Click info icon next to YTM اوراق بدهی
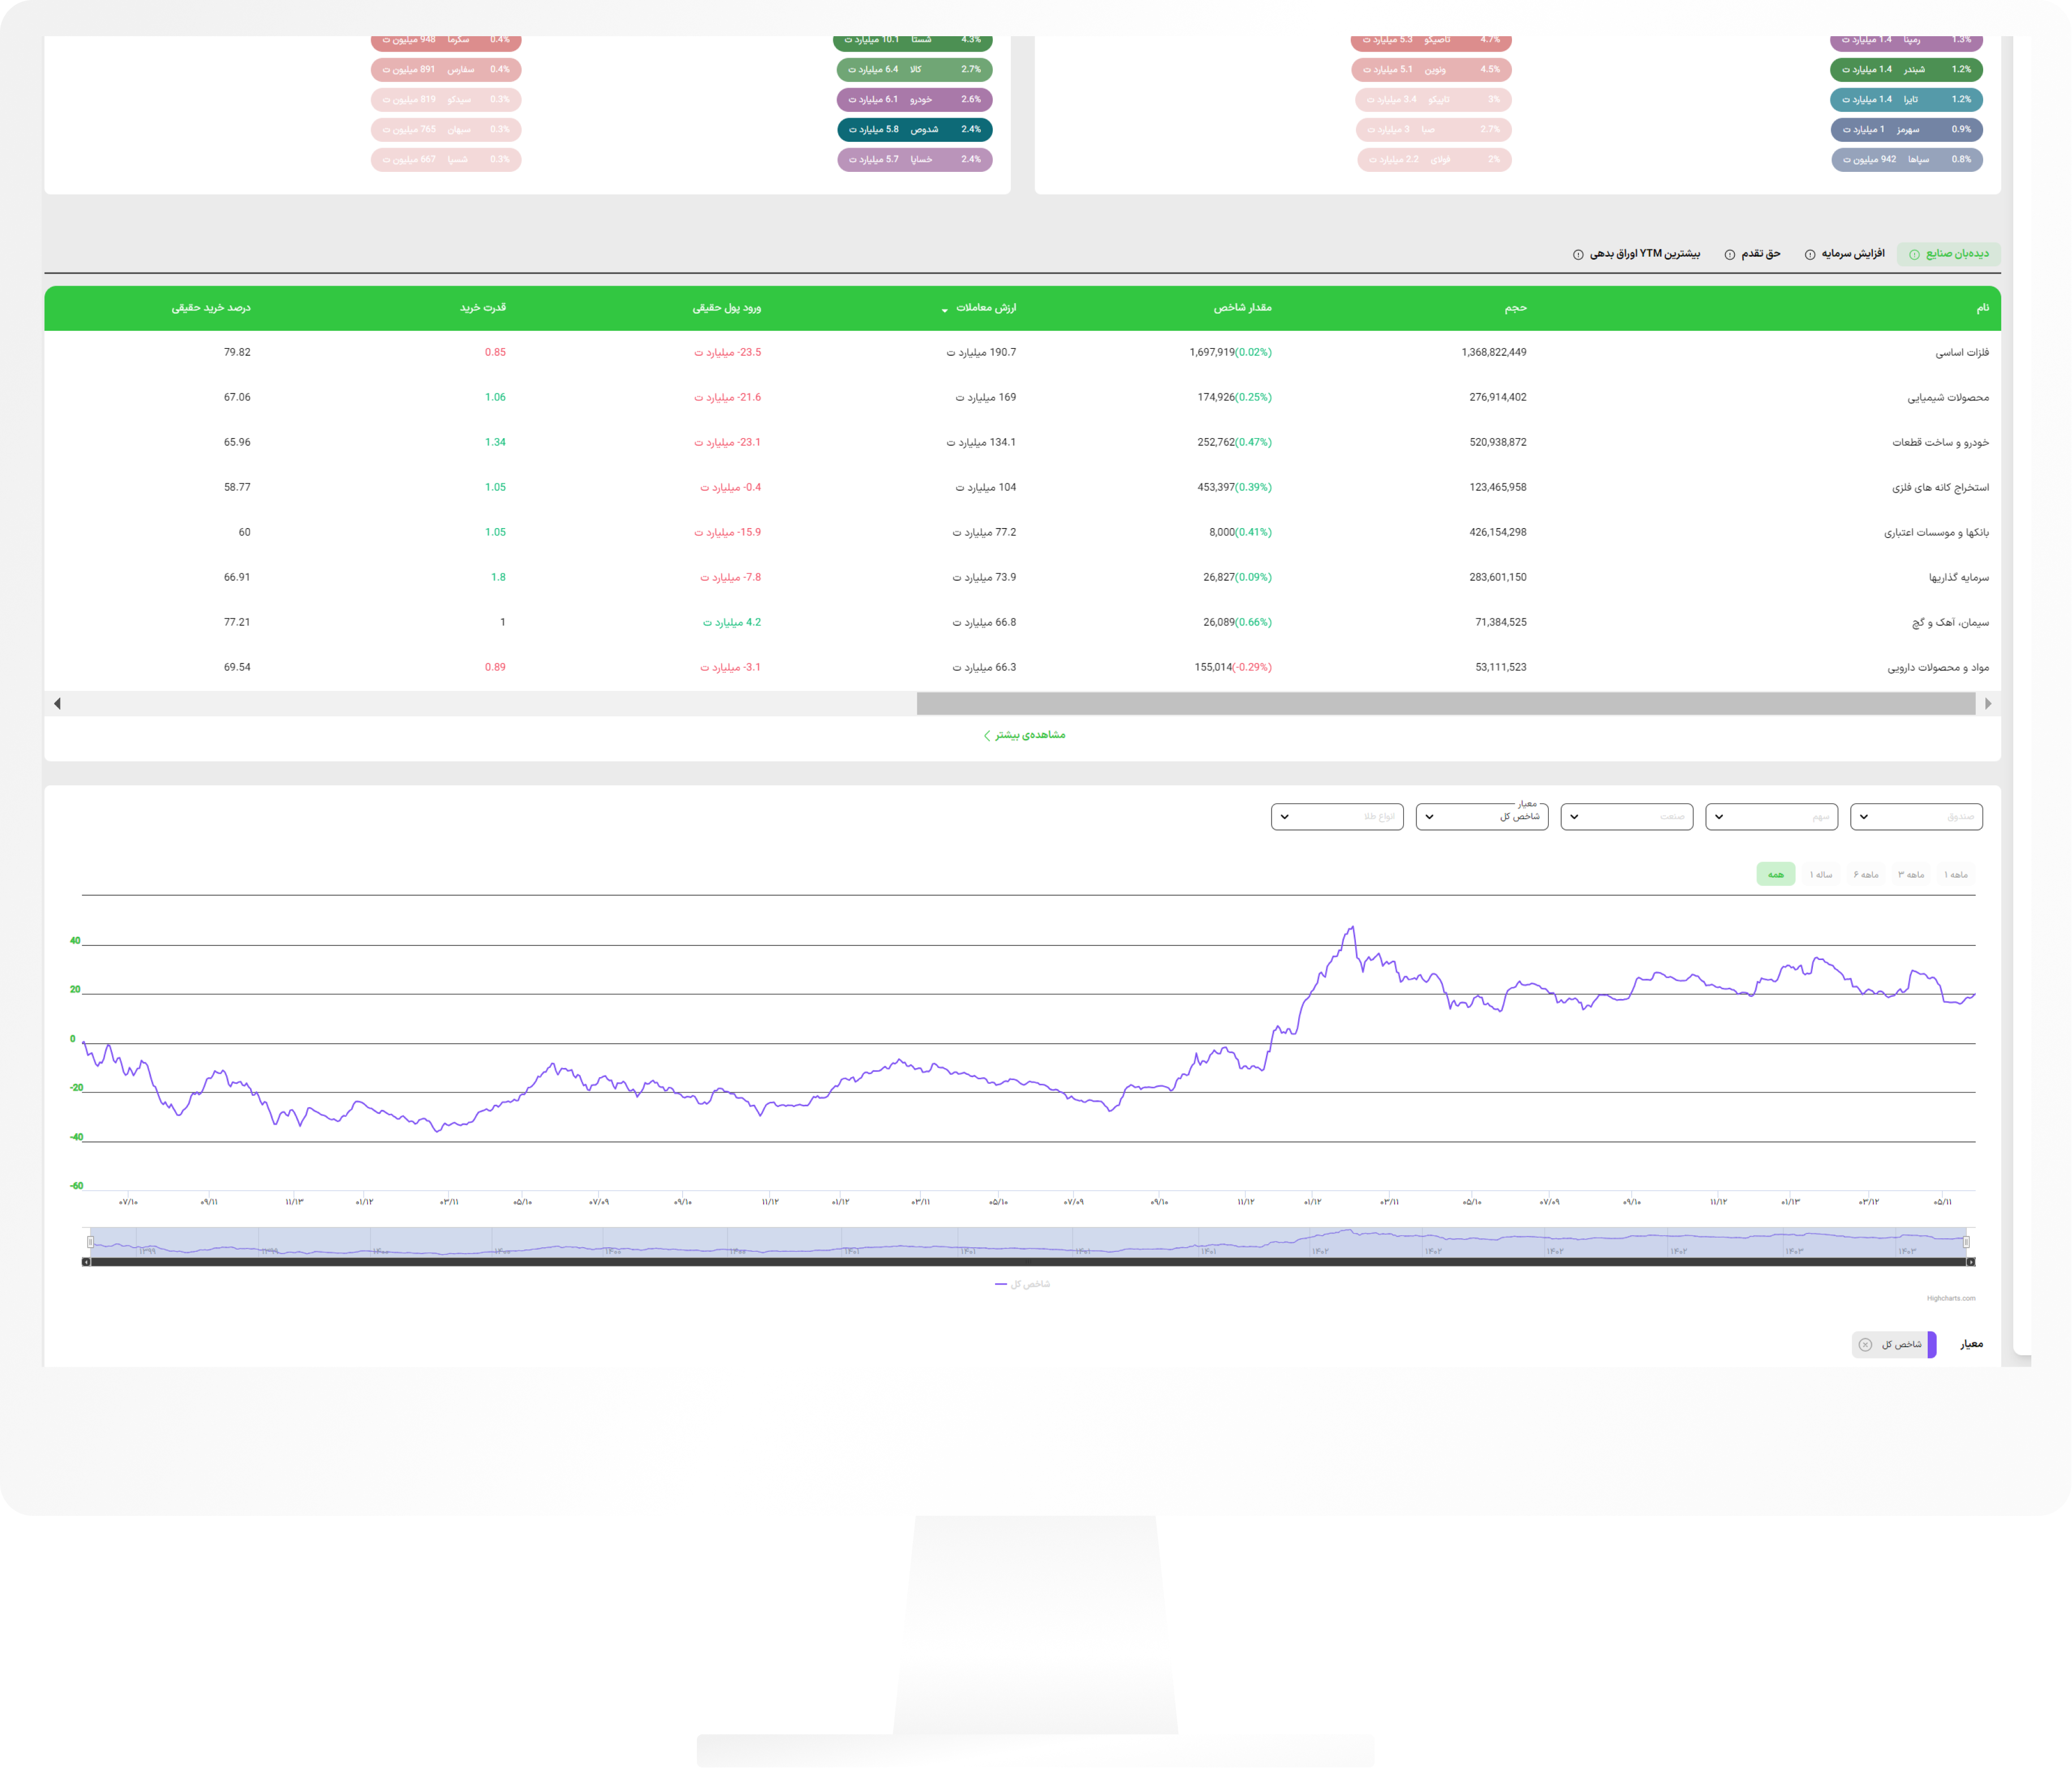Screen dimensions: 2072x1768 coord(1578,255)
